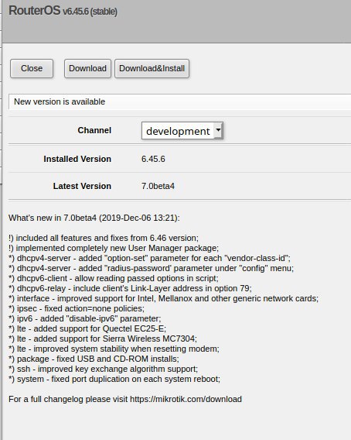Click the dhcpv4-server option-set parameter line
The width and height of the screenshot is (351, 440).
click(x=149, y=258)
